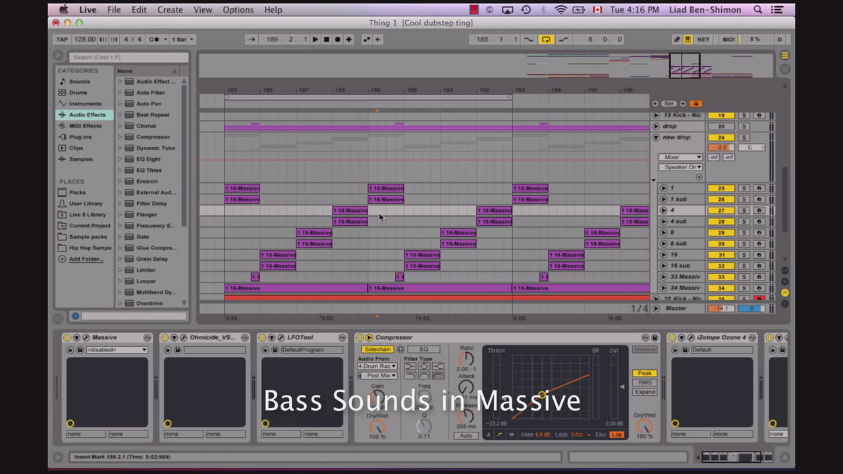Click the TAP tempo button
The width and height of the screenshot is (843, 474).
[62, 39]
